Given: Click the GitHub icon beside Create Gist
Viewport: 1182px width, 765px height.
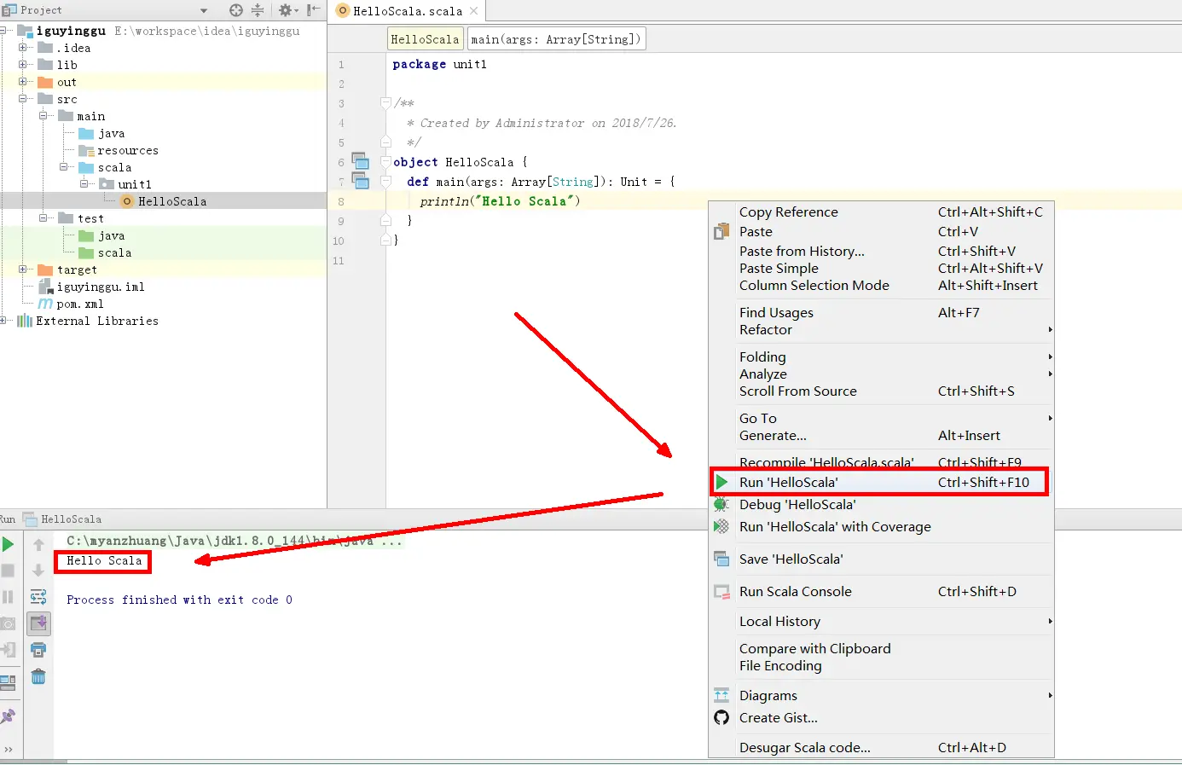Looking at the screenshot, I should [721, 717].
